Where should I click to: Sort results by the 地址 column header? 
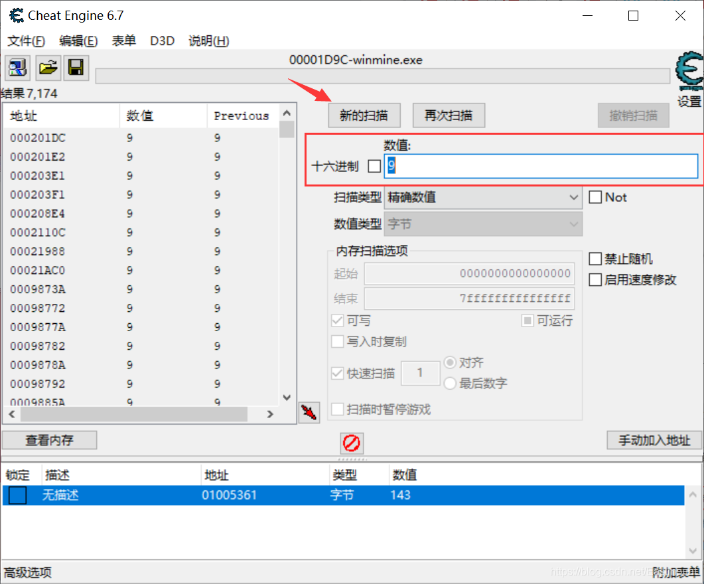62,116
